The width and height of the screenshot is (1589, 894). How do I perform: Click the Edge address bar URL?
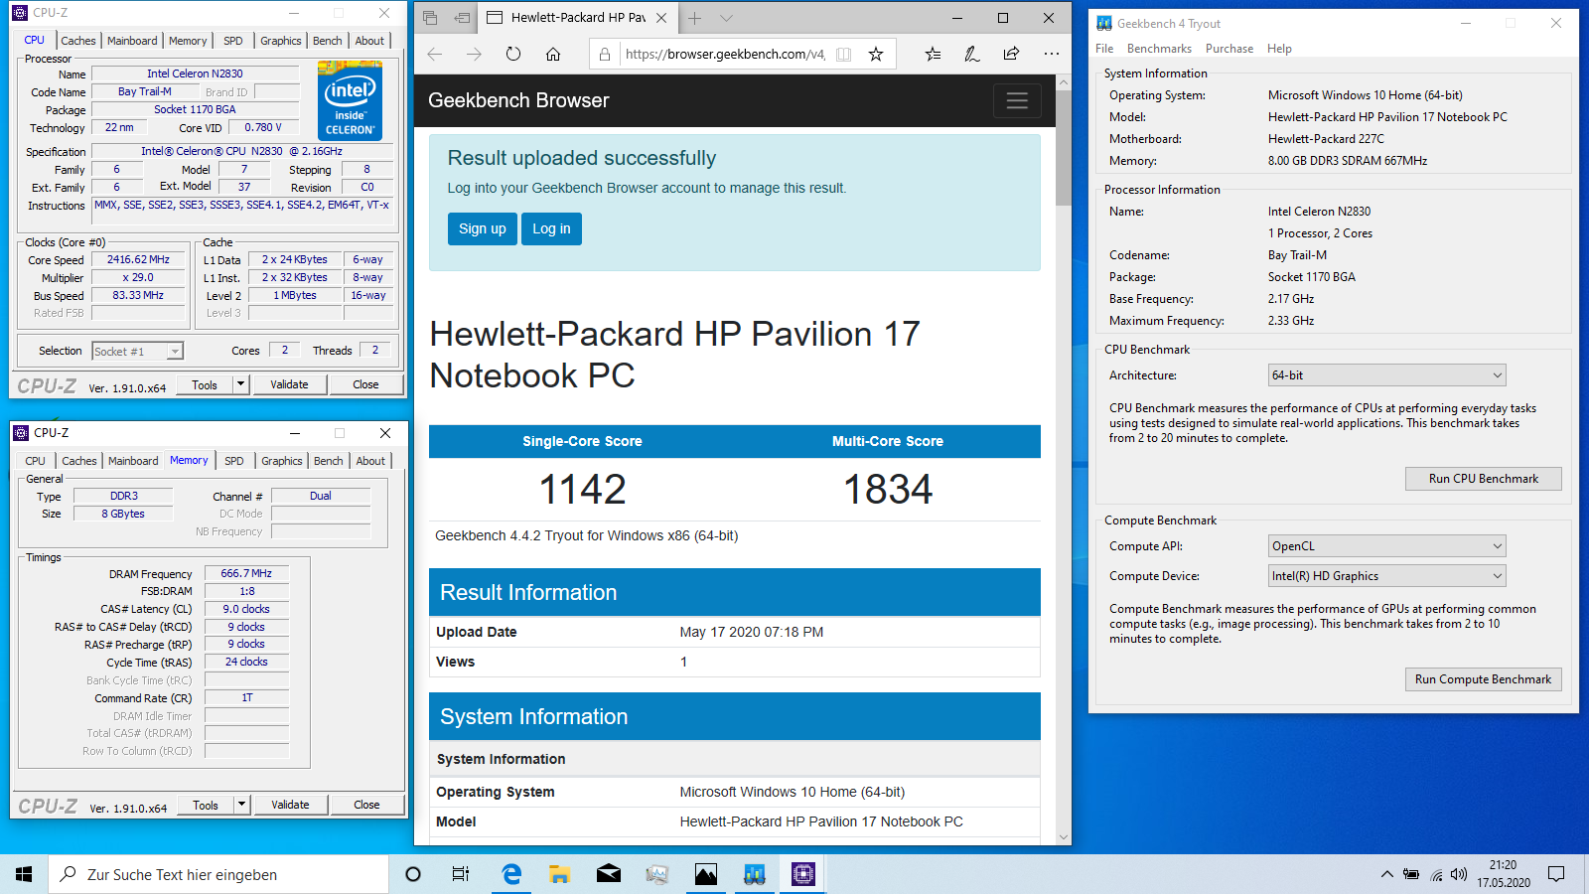click(x=725, y=55)
